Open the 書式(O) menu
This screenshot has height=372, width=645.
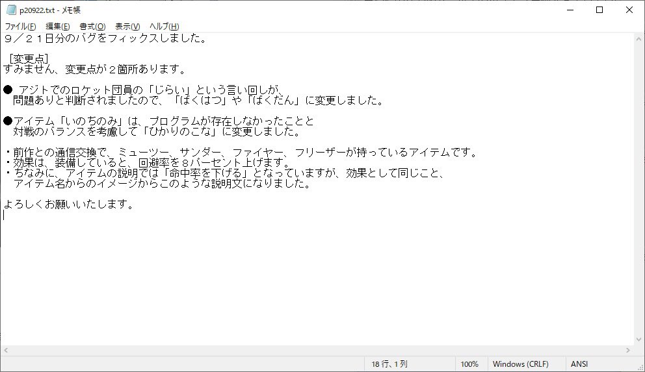pyautogui.click(x=92, y=26)
